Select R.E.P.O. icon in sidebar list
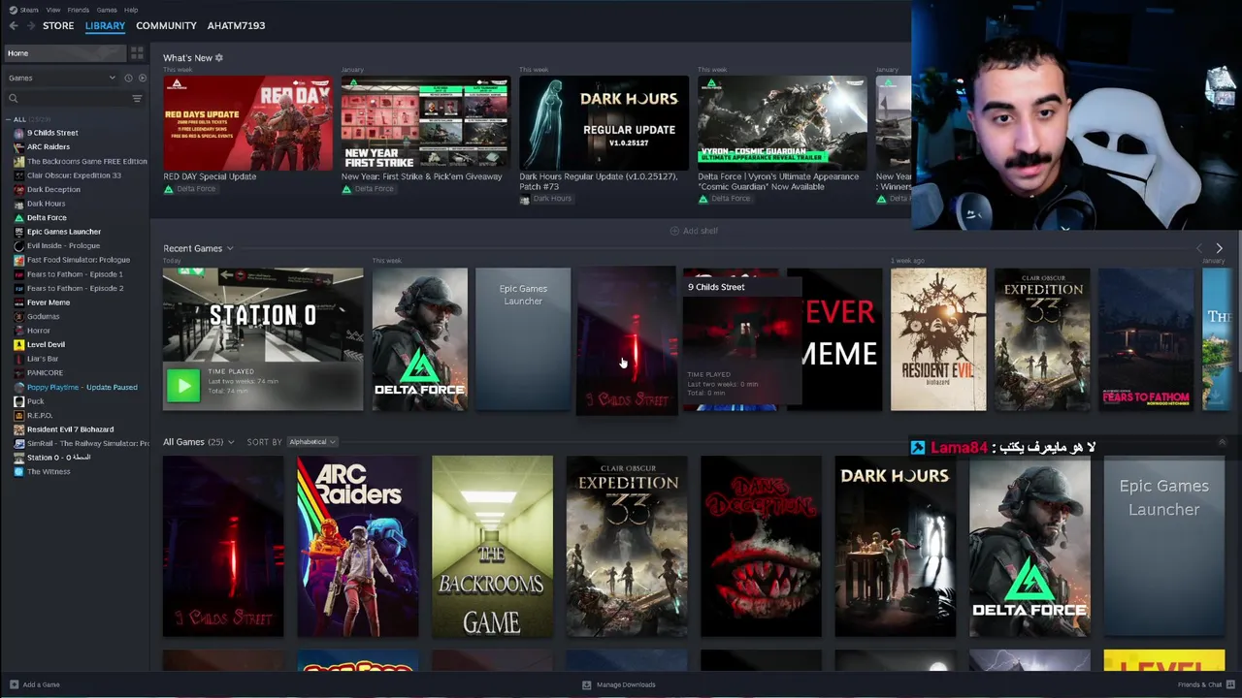This screenshot has width=1242, height=698. (x=19, y=415)
